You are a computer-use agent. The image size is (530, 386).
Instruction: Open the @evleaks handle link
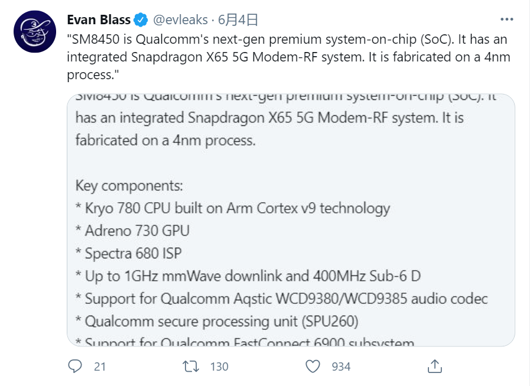point(180,20)
